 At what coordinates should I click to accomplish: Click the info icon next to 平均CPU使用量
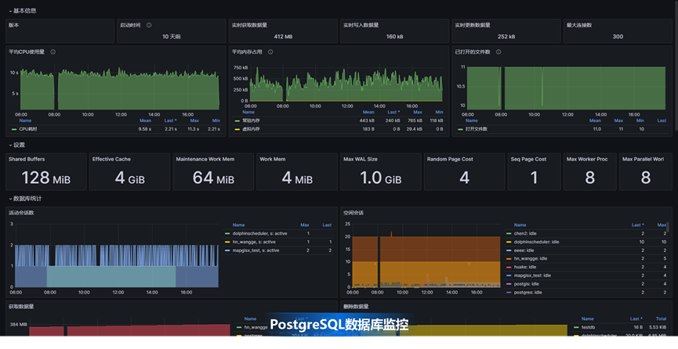53,52
